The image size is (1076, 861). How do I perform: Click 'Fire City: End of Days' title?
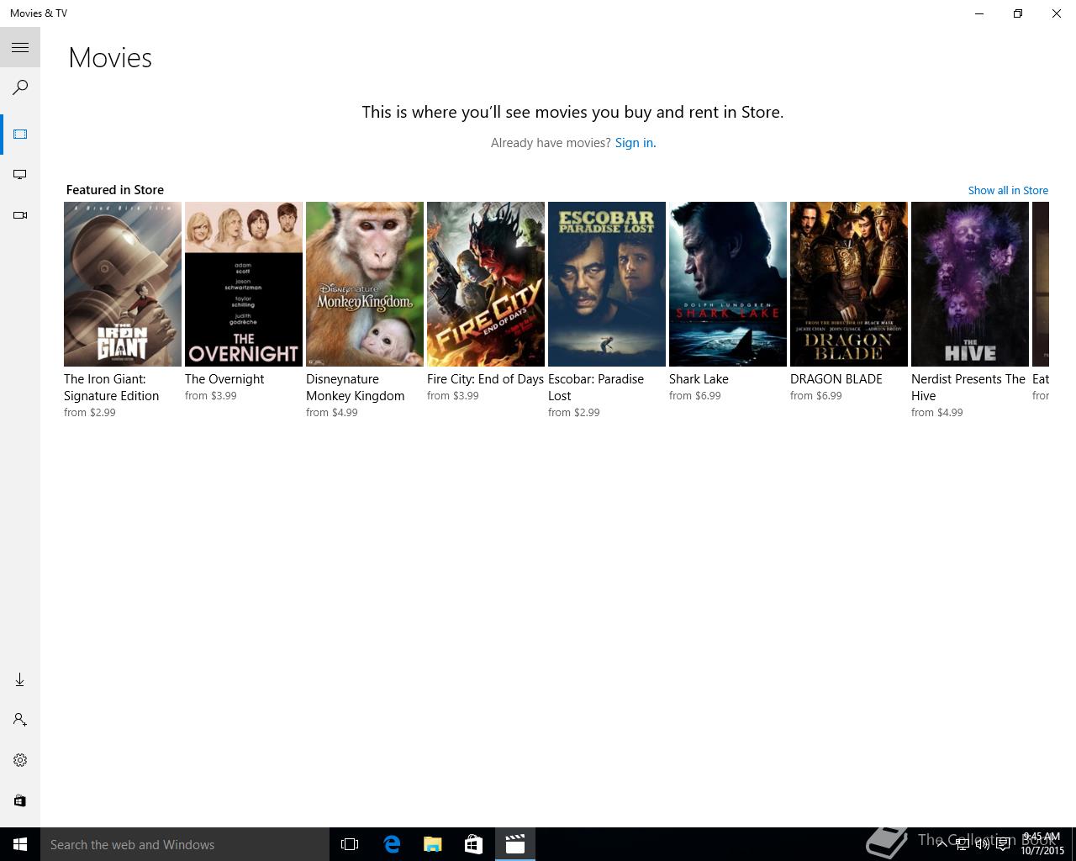click(x=486, y=379)
